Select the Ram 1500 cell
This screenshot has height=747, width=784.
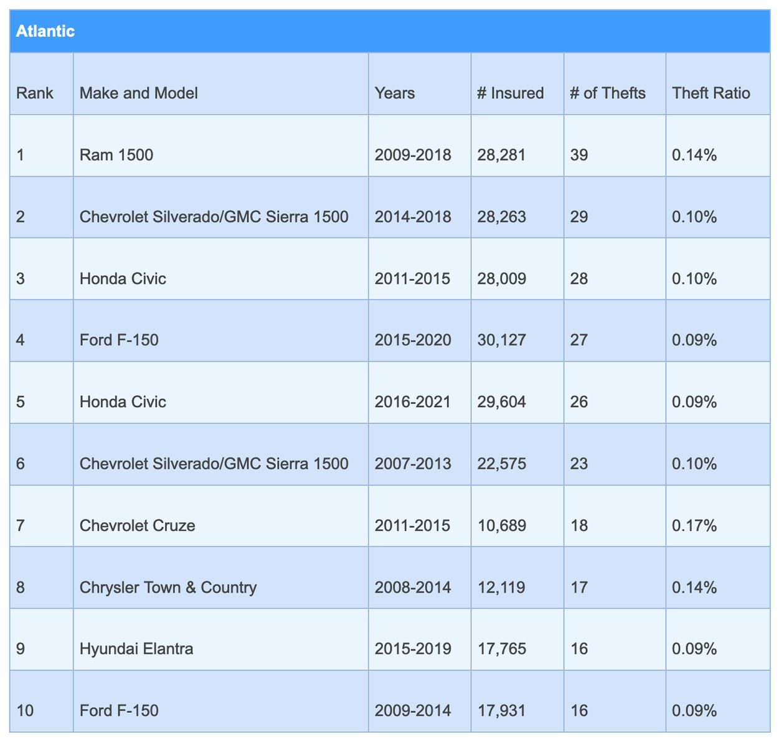116,155
